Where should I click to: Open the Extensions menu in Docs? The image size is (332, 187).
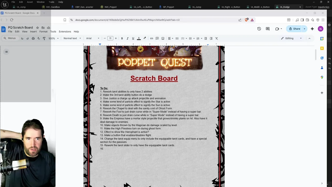(65, 32)
